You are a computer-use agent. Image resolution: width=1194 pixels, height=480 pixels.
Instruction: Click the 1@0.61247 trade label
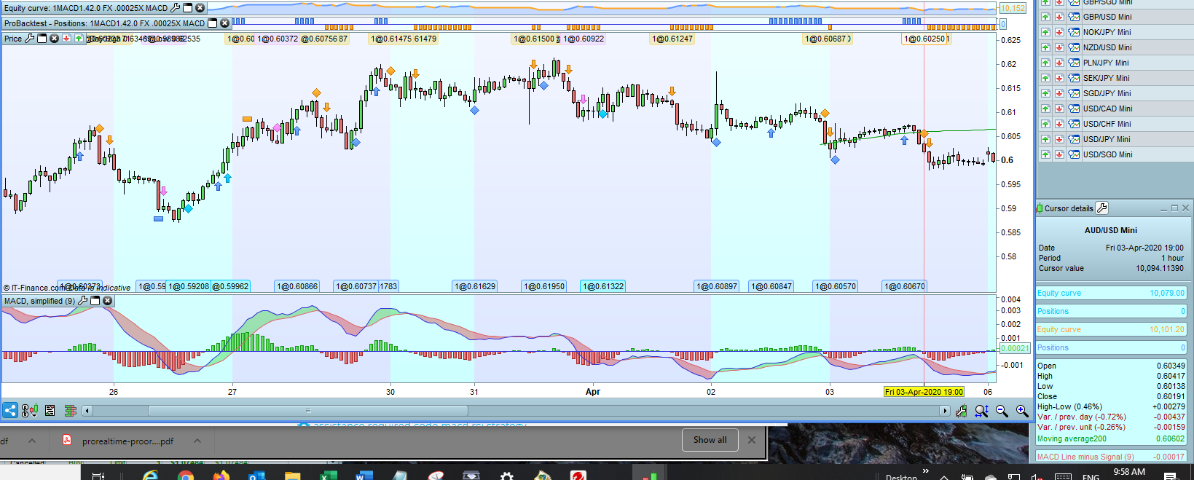tap(672, 39)
